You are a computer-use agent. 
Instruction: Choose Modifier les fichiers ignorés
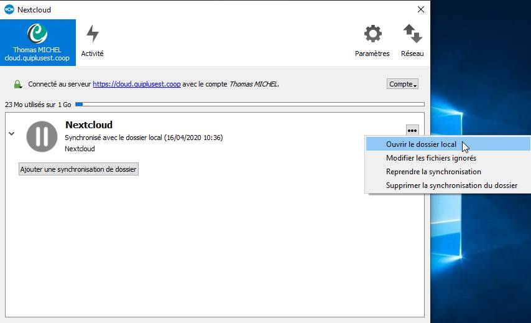coord(448,158)
